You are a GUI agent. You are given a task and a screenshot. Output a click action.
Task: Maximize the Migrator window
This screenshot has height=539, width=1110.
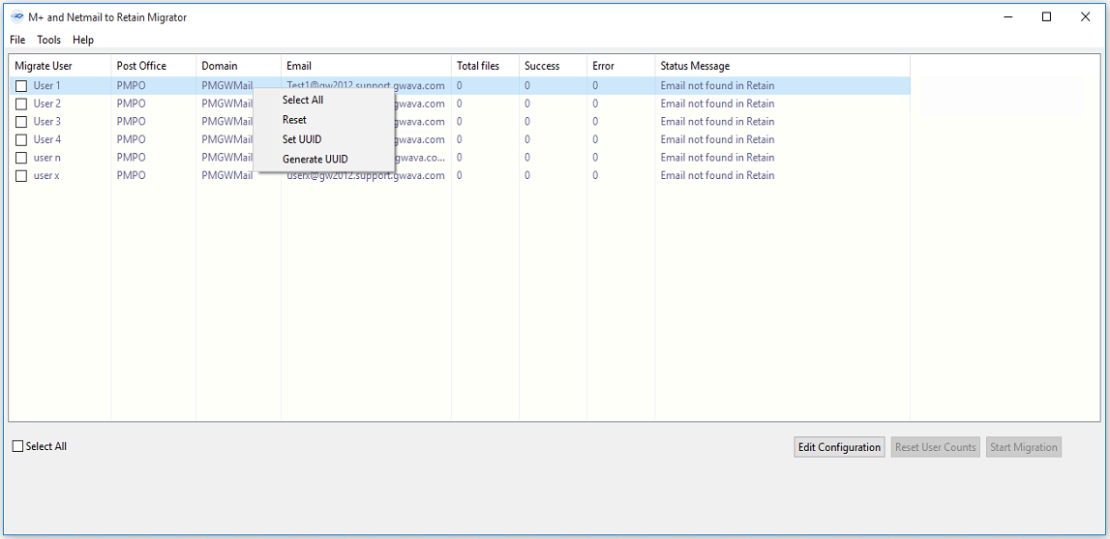pyautogui.click(x=1046, y=17)
